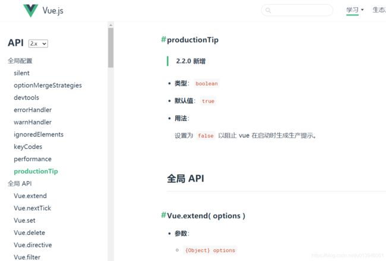This screenshot has height=261, width=386.
Task: Click the hash anchor beside Vue.extend heading
Action: [163, 215]
